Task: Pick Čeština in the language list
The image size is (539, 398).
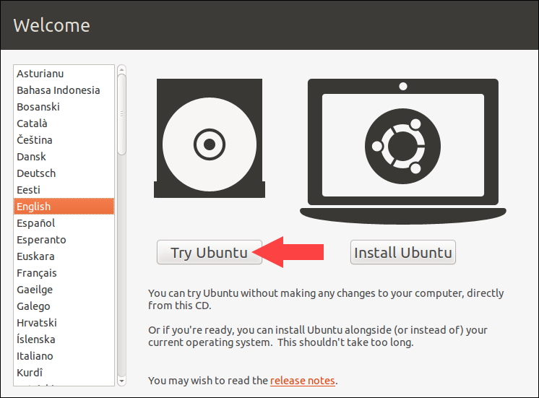Action: pyautogui.click(x=64, y=140)
